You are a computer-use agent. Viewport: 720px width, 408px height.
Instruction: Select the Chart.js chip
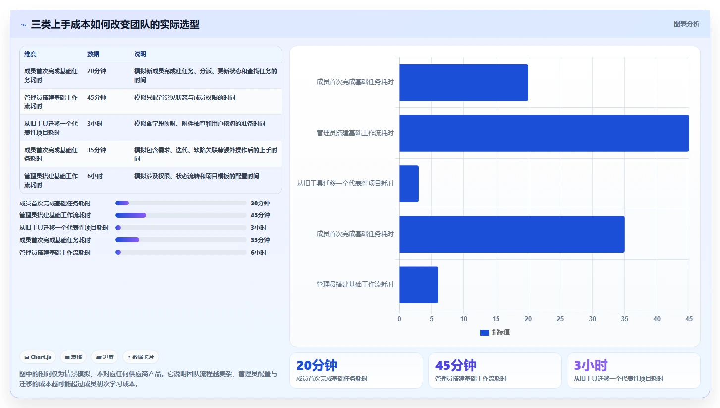[38, 357]
